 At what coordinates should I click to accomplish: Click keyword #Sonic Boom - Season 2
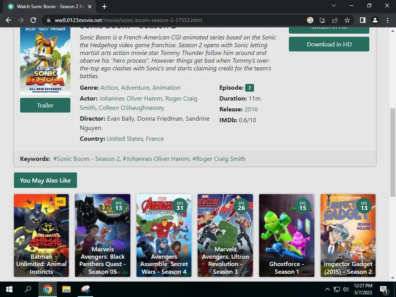(x=86, y=159)
